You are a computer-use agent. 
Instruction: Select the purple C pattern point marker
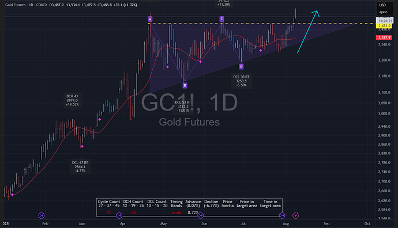[221, 19]
